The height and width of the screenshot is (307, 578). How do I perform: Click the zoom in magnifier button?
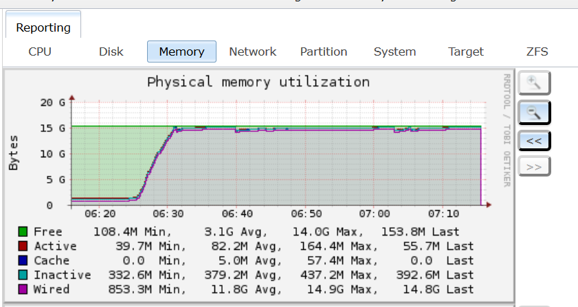(x=534, y=83)
